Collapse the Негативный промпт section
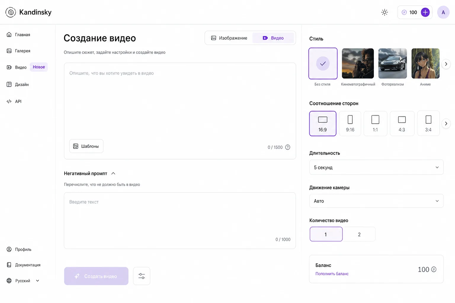Image resolution: width=455 pixels, height=303 pixels. coord(113,173)
